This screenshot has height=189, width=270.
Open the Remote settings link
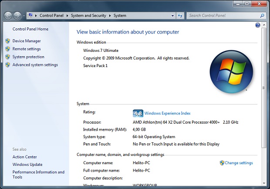27,49
